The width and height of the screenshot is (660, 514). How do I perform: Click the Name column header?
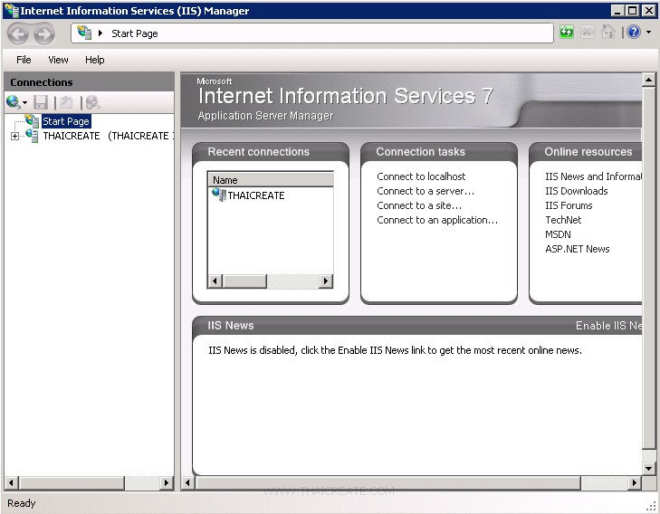pos(271,180)
